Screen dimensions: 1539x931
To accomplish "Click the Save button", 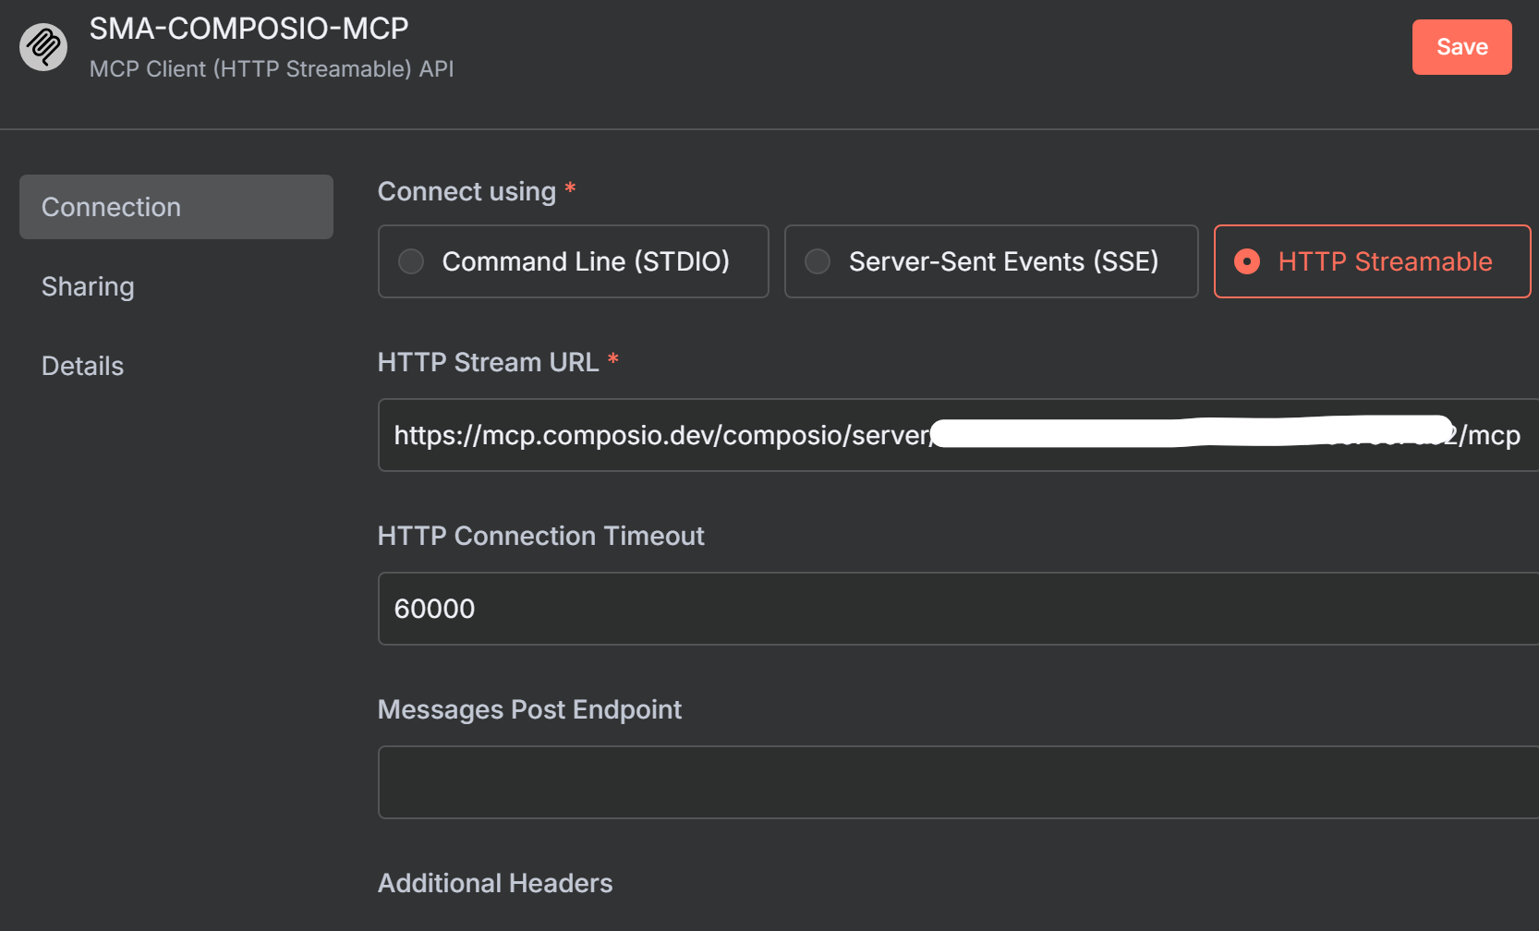I will (1461, 47).
